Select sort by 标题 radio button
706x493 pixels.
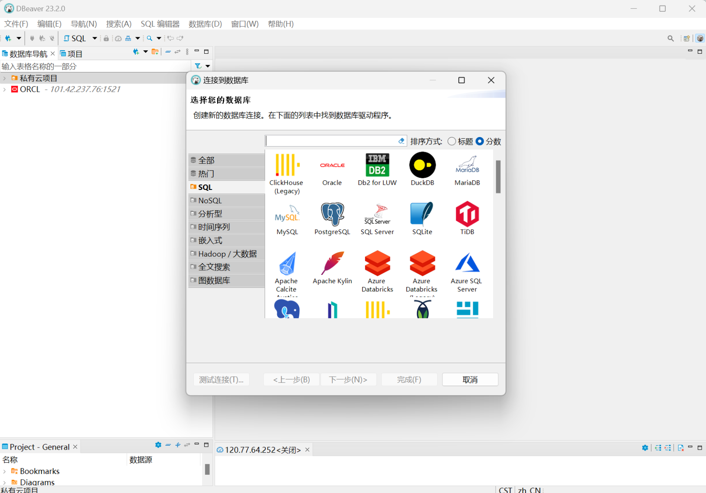(x=452, y=141)
